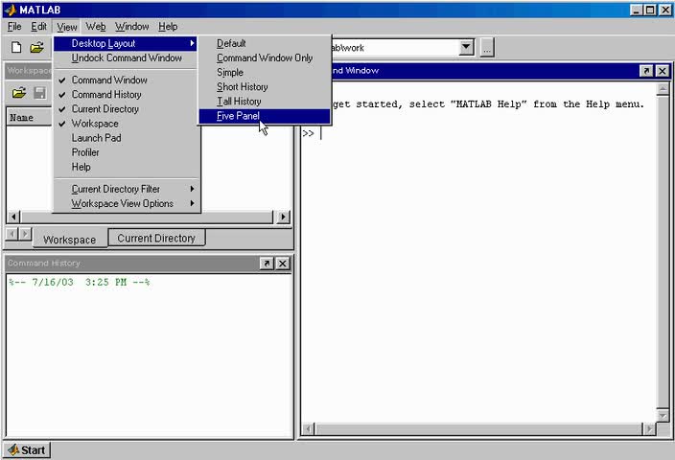Click the New file icon in toolbar
This screenshot has width=675, height=460.
pos(16,47)
